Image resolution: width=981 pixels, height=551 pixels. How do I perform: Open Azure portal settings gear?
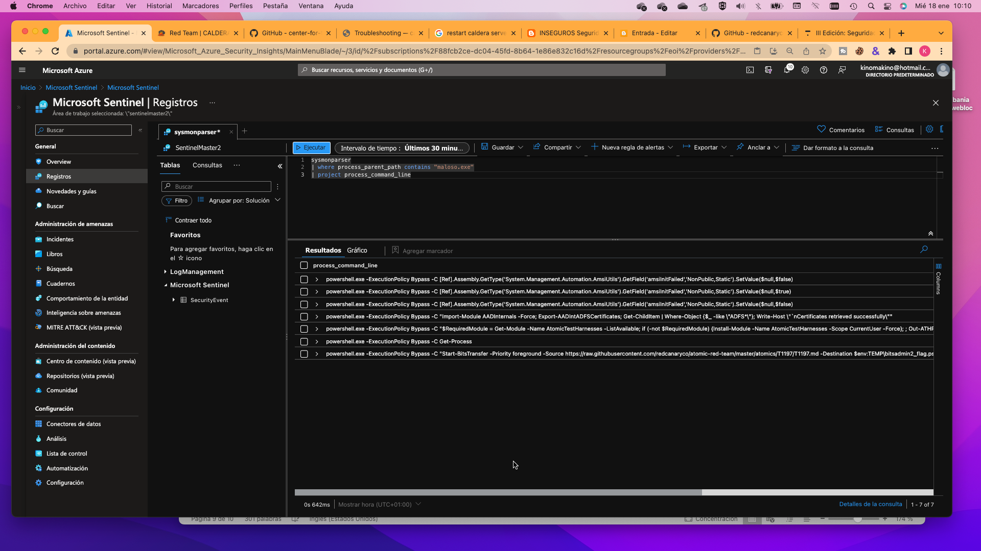pyautogui.click(x=805, y=70)
